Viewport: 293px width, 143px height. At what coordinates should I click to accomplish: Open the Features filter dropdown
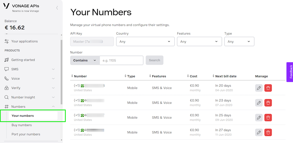click(199, 42)
